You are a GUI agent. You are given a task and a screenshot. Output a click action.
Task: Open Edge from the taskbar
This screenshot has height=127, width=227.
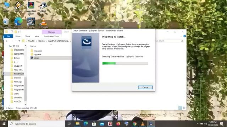pos(86,124)
